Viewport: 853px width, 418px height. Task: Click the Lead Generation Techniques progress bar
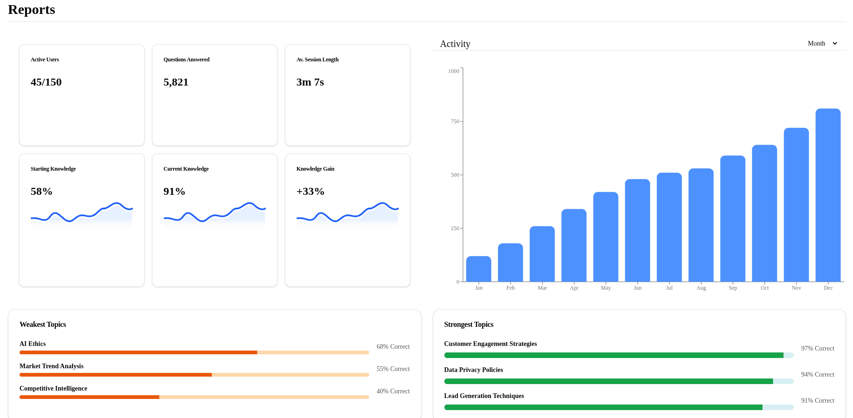point(619,407)
